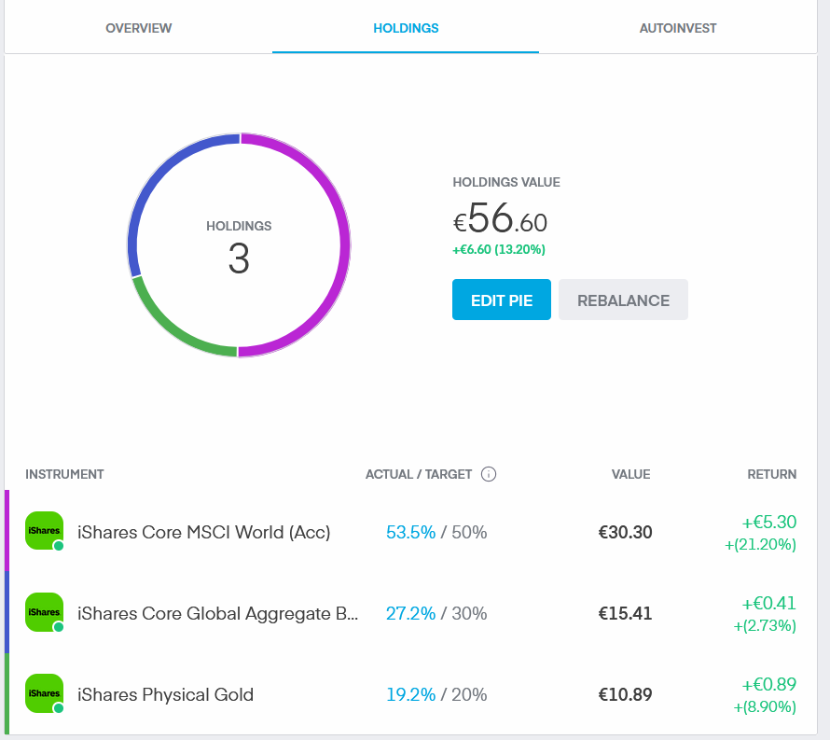Click the 53.5% actual allocation value

[x=410, y=533]
